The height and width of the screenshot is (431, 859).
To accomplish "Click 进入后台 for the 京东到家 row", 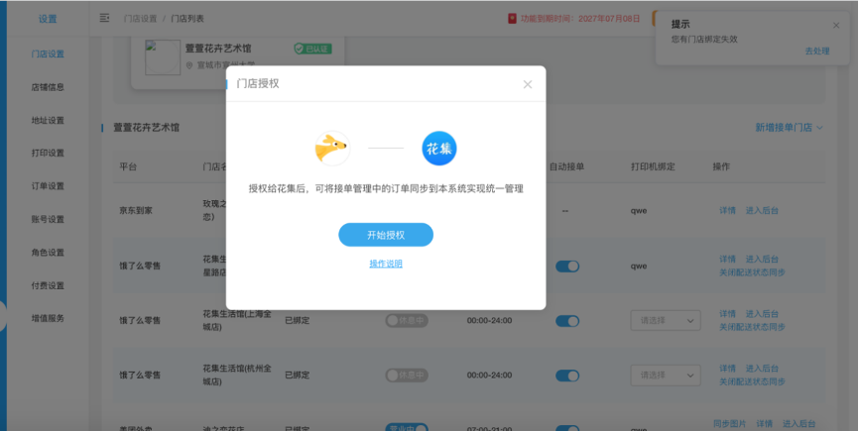I will pos(762,211).
